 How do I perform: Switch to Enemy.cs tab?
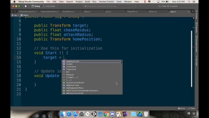pyautogui.click(x=153, y=12)
